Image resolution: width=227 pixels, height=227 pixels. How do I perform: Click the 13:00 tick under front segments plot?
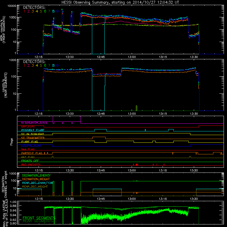click(132, 57)
